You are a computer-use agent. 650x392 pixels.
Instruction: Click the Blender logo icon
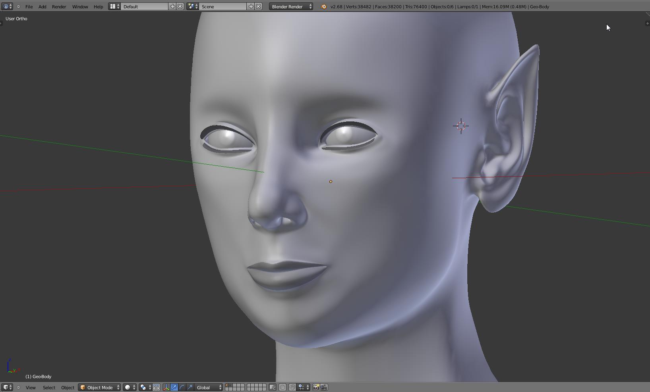click(323, 6)
